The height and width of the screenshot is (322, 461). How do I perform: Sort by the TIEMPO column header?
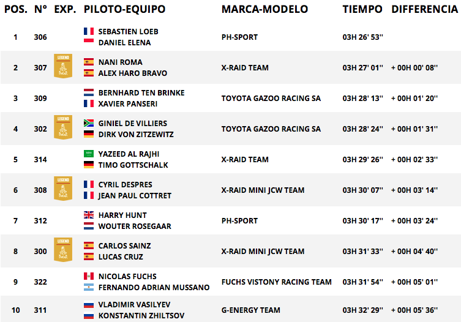coord(362,9)
